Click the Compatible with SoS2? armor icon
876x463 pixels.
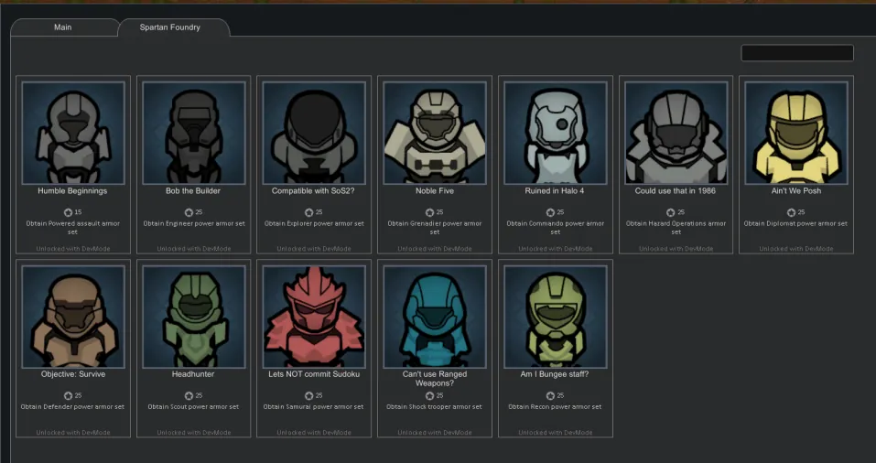[x=314, y=133]
